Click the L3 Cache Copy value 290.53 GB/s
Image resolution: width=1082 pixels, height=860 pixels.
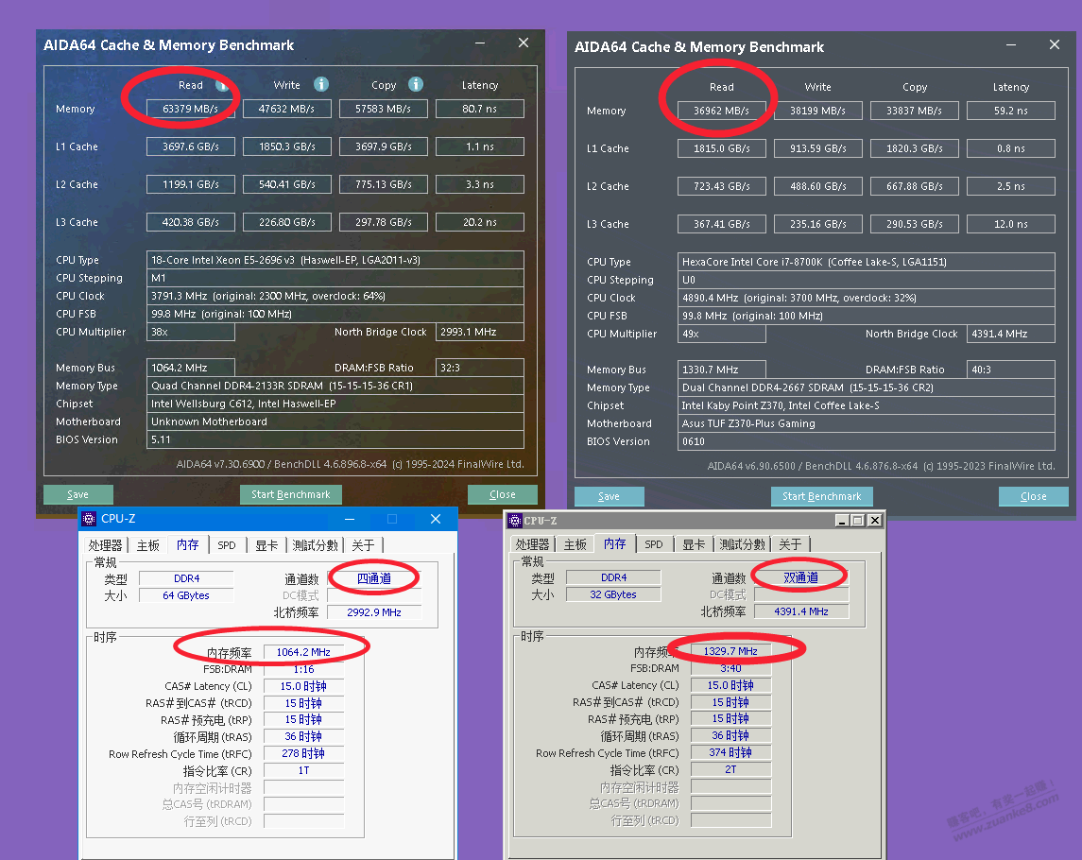coord(915,224)
